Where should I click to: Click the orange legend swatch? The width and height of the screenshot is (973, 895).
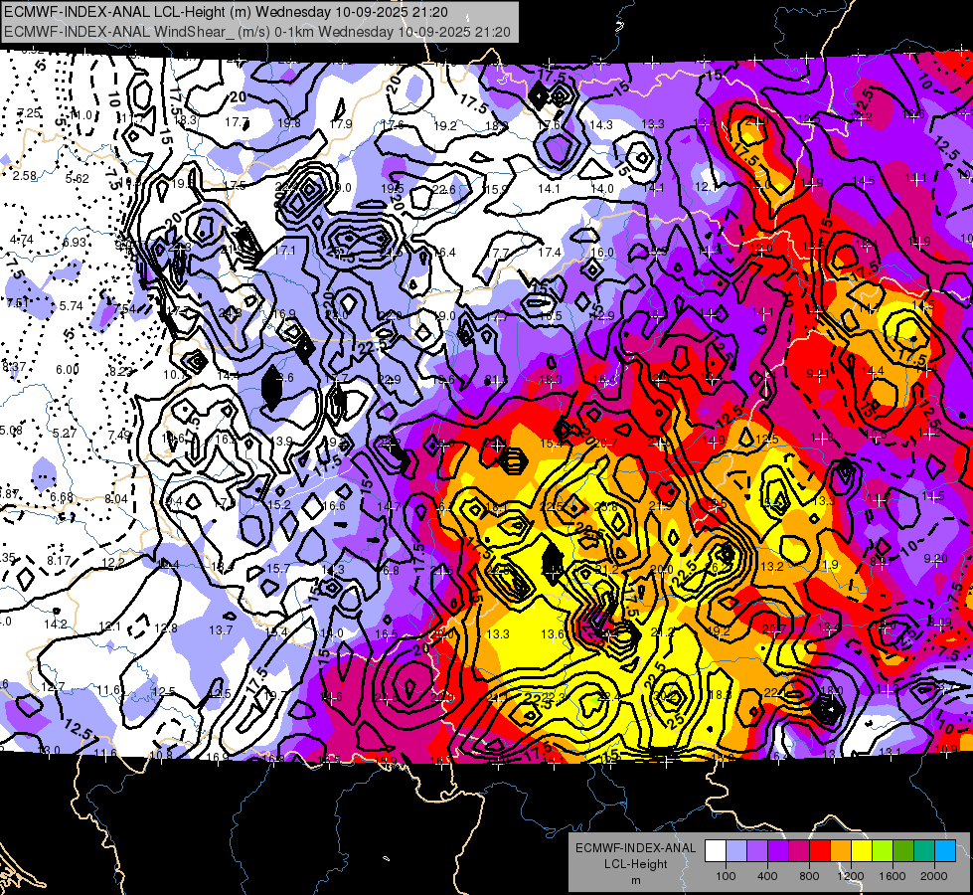841,851
